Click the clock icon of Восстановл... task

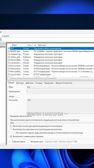(9, 66)
